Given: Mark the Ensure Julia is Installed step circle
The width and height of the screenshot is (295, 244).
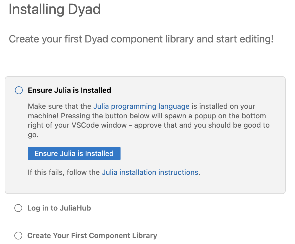Looking at the screenshot, I should [x=19, y=90].
